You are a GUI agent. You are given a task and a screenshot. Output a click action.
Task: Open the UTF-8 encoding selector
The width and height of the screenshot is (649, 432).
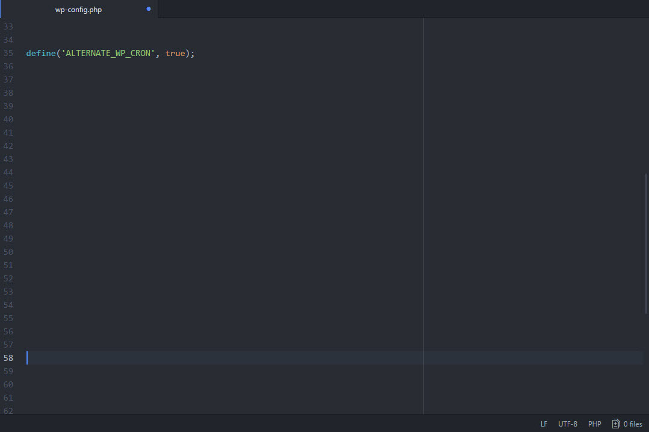pyautogui.click(x=568, y=424)
